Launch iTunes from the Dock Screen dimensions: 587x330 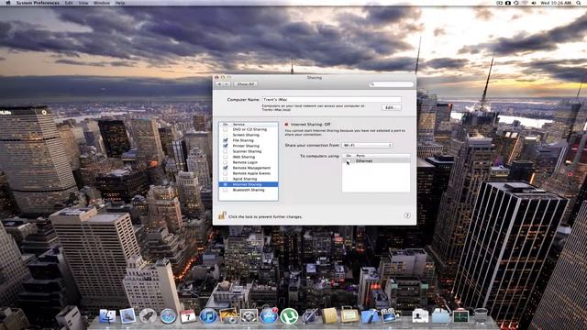(x=208, y=316)
